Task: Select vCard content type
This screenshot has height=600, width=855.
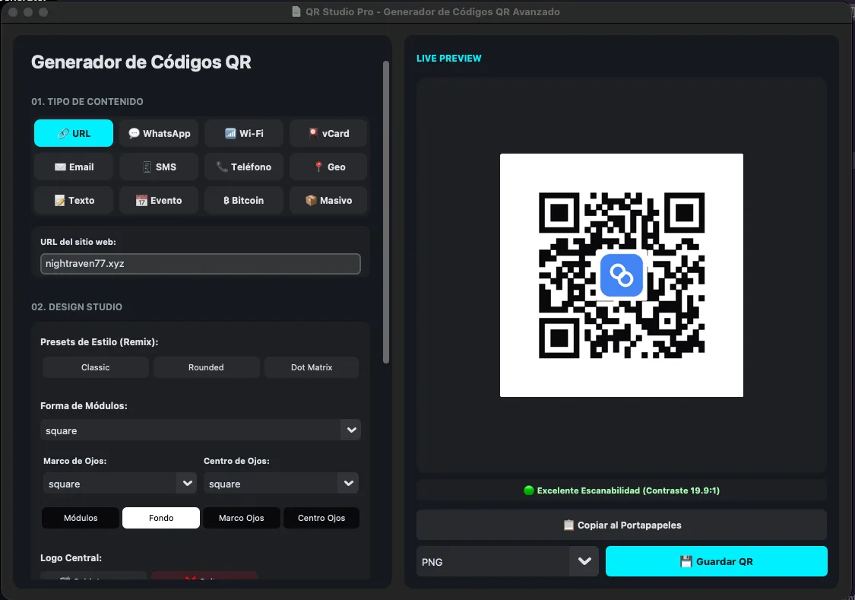Action: click(328, 133)
